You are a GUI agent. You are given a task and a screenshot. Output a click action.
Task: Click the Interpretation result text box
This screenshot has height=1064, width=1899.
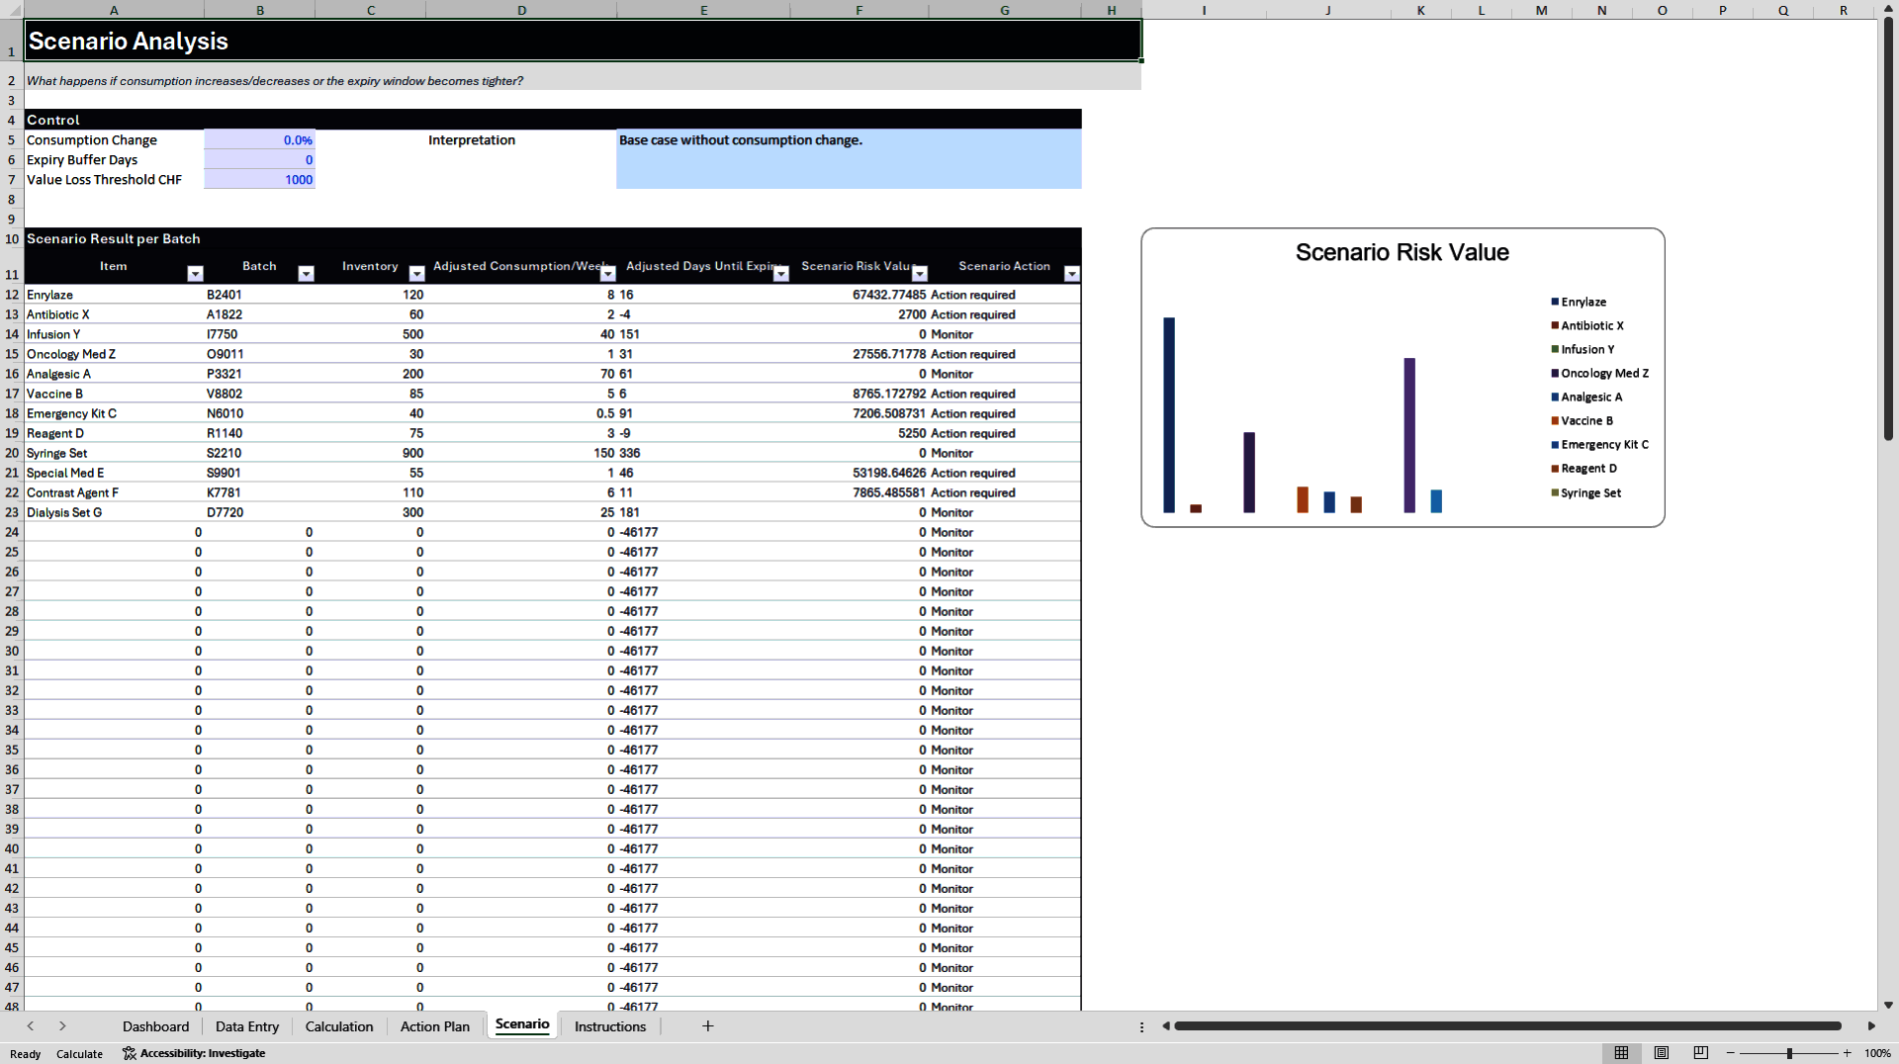coord(849,159)
